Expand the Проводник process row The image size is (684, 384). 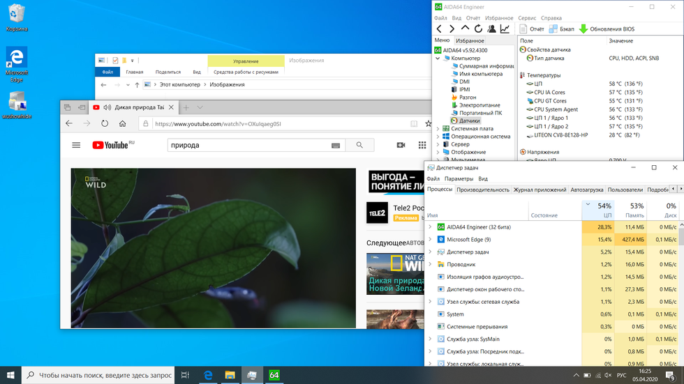430,265
